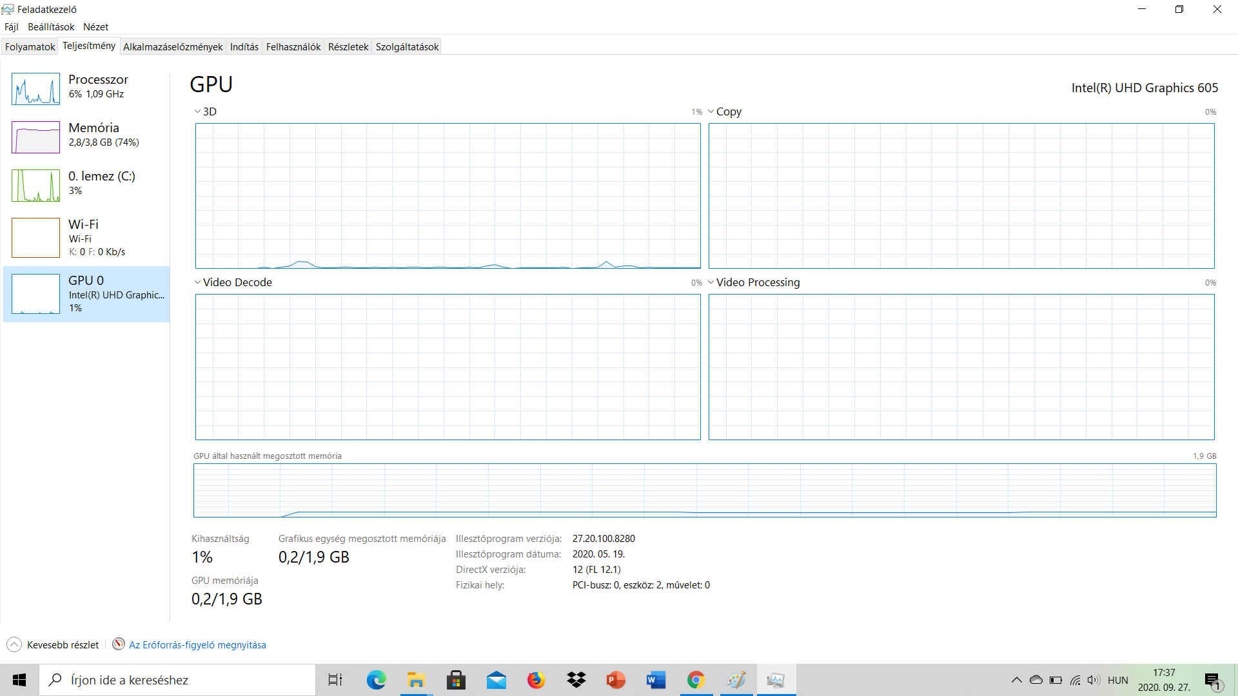Click the Resource Monitor icon at bottom

tap(119, 644)
